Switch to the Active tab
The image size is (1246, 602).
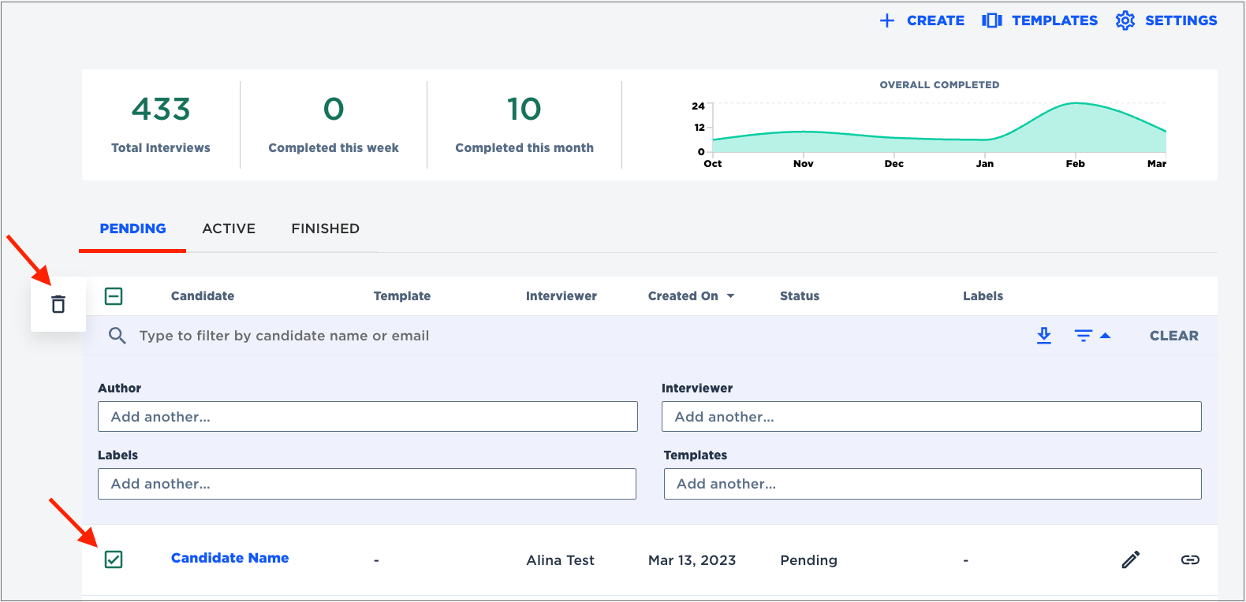pyautogui.click(x=229, y=229)
